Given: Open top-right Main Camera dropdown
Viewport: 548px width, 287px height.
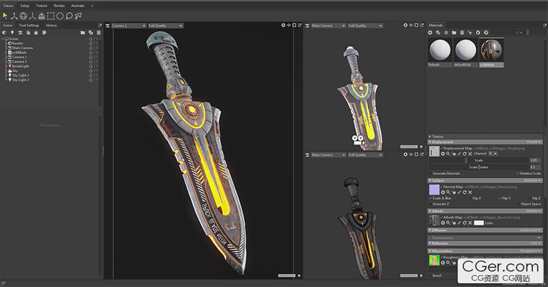Looking at the screenshot, I should [329, 26].
